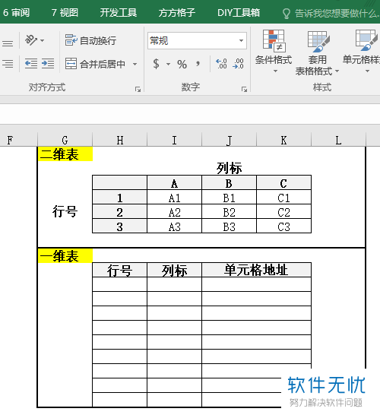Open 条件格式 conditional formatting menu

(274, 52)
